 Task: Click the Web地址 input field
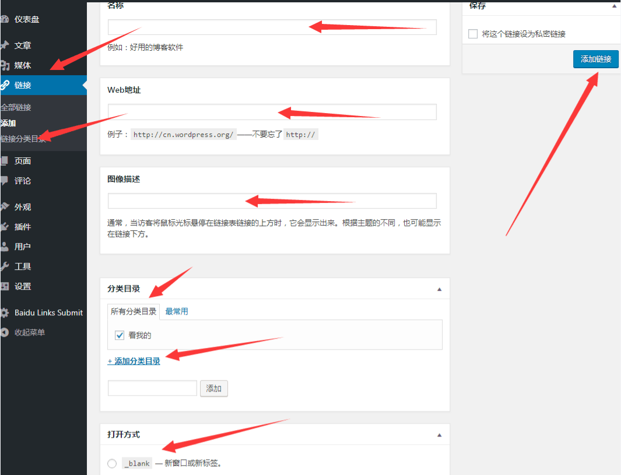[x=272, y=112]
